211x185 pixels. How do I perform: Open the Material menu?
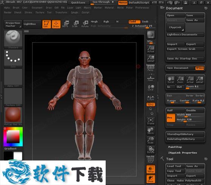109,8
